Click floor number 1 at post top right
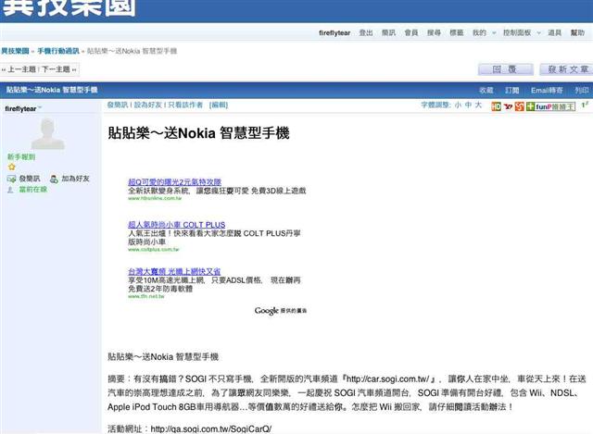Screen dimensions: 593x434 (x=585, y=105)
